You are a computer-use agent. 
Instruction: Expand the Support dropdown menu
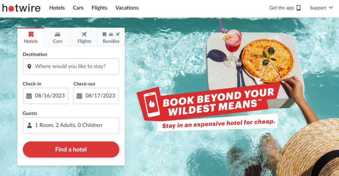321,8
